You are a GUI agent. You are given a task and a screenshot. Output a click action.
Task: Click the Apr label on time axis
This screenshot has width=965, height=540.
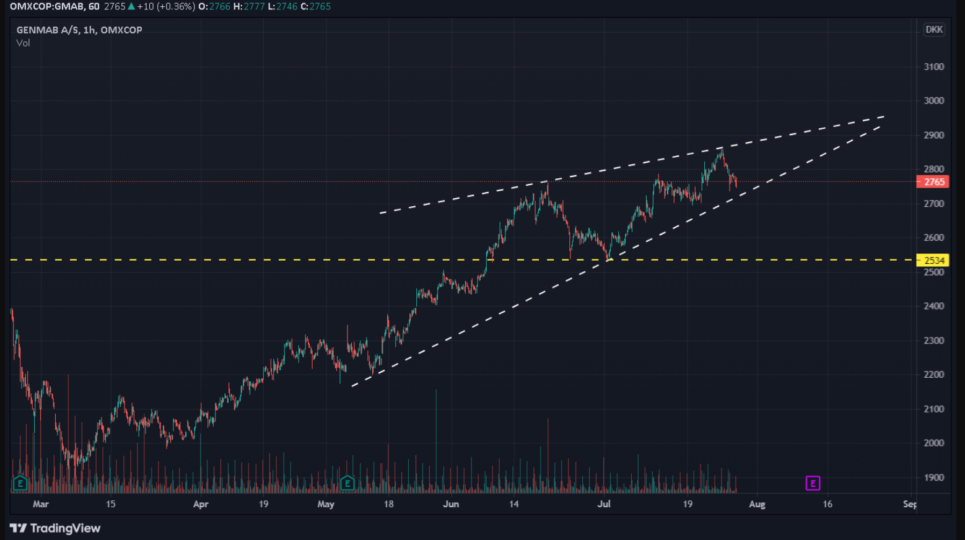(201, 504)
